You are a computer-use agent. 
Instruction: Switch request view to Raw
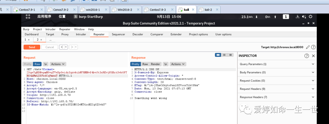pyautogui.click(x=37, y=64)
